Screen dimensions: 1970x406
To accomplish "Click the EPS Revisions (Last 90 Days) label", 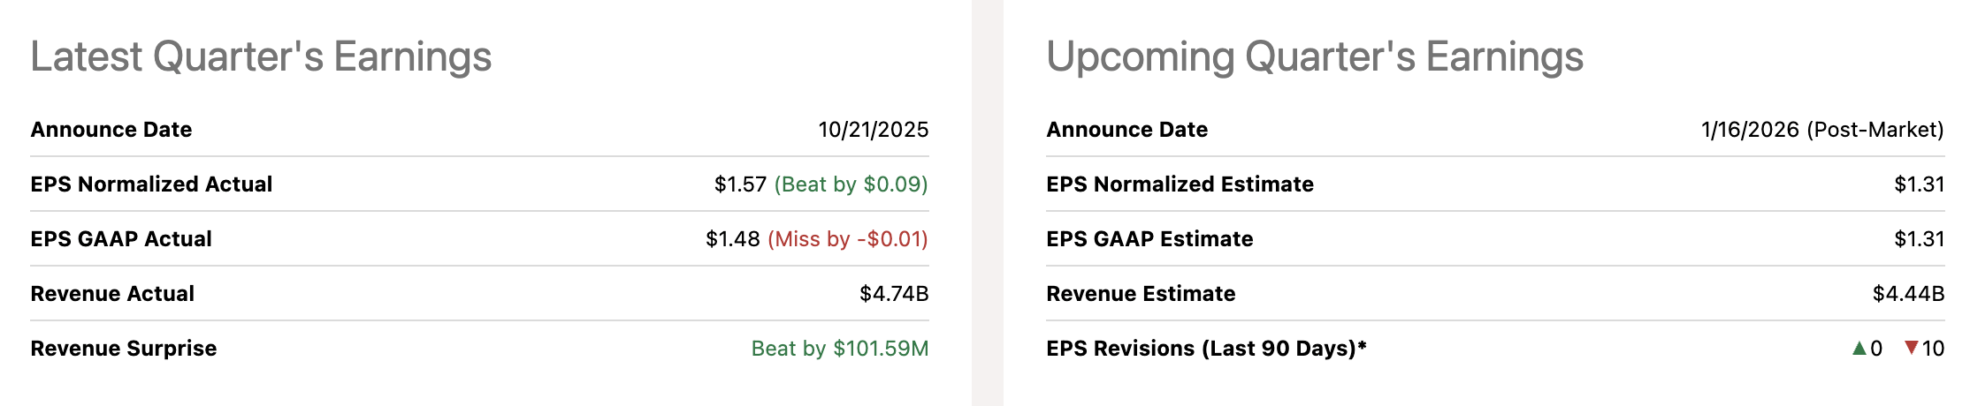I will pos(1206,349).
